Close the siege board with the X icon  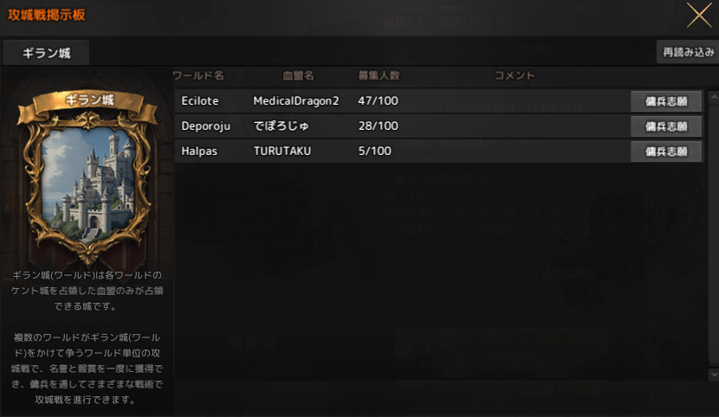pos(699,15)
